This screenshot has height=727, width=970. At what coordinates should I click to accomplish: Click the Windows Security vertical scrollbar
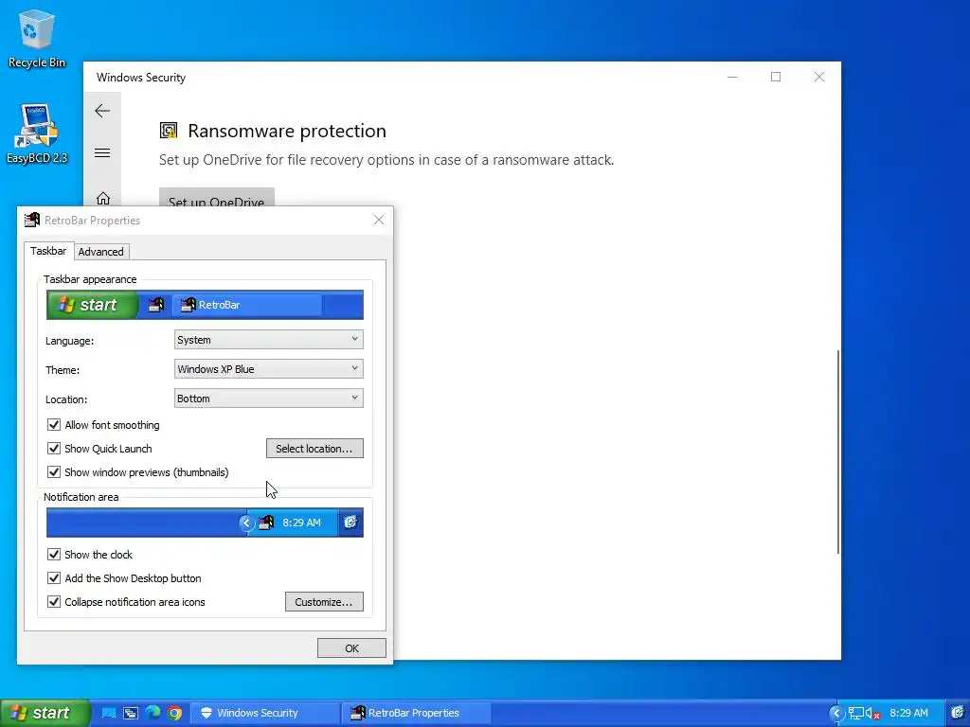(838, 452)
